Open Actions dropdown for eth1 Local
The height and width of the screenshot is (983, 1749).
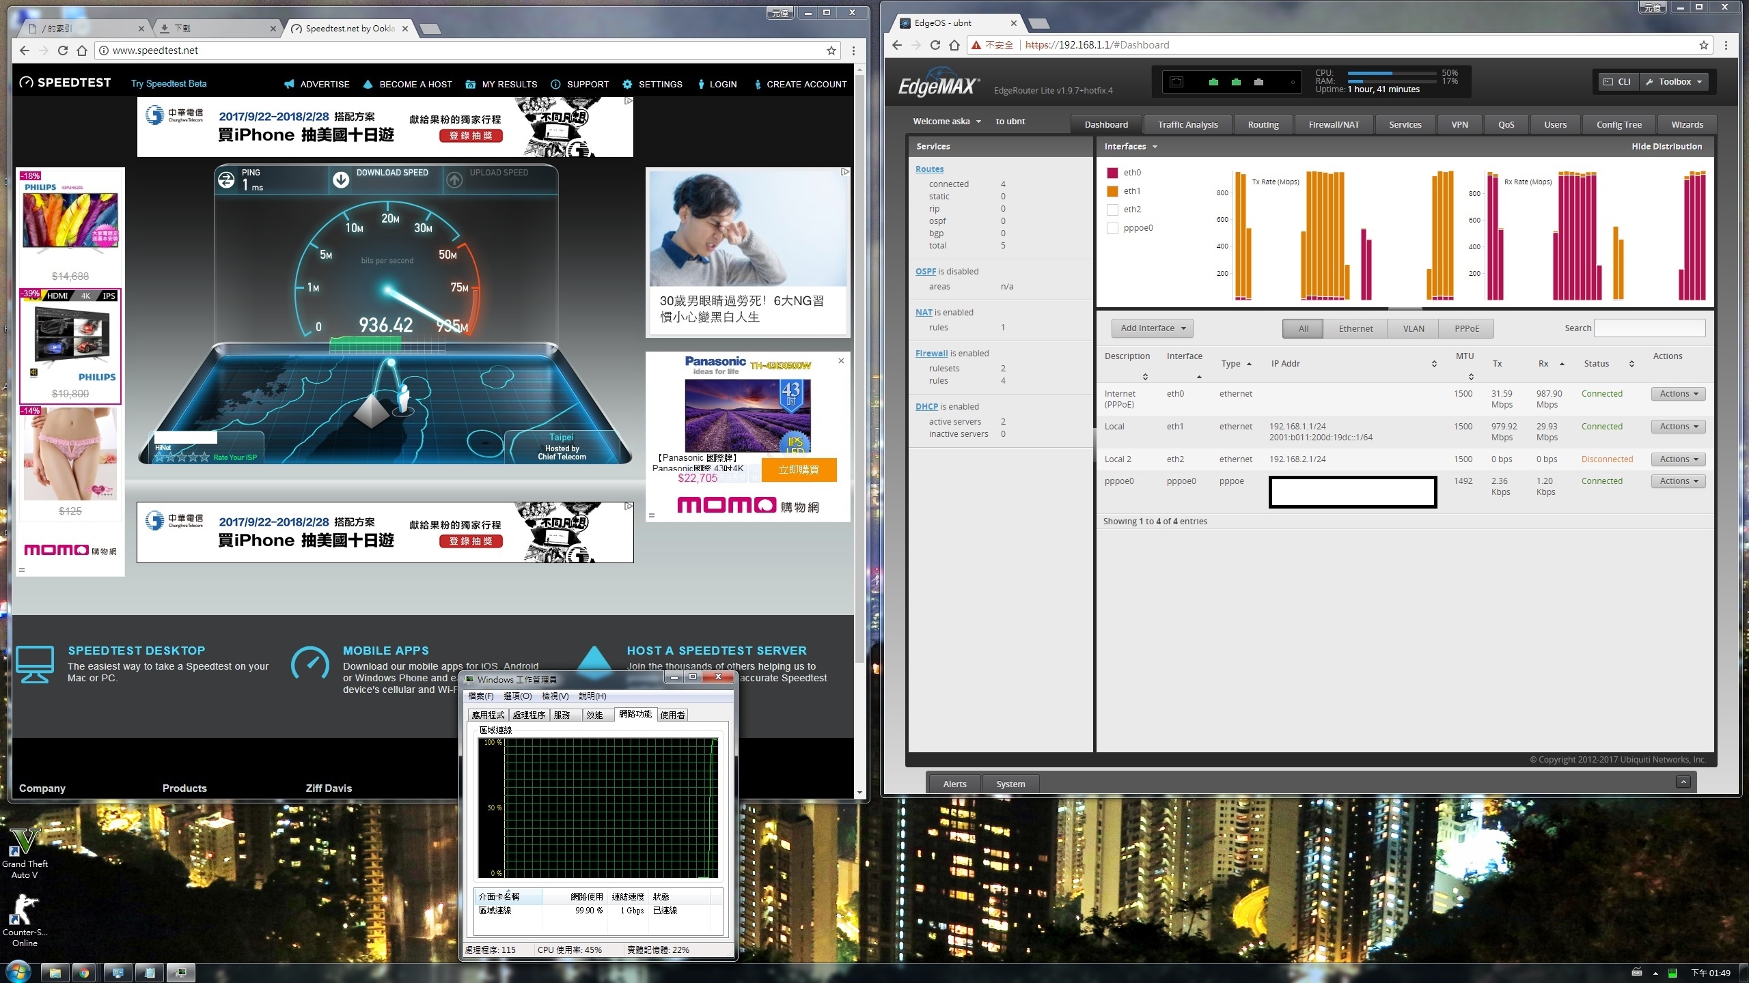click(x=1678, y=427)
